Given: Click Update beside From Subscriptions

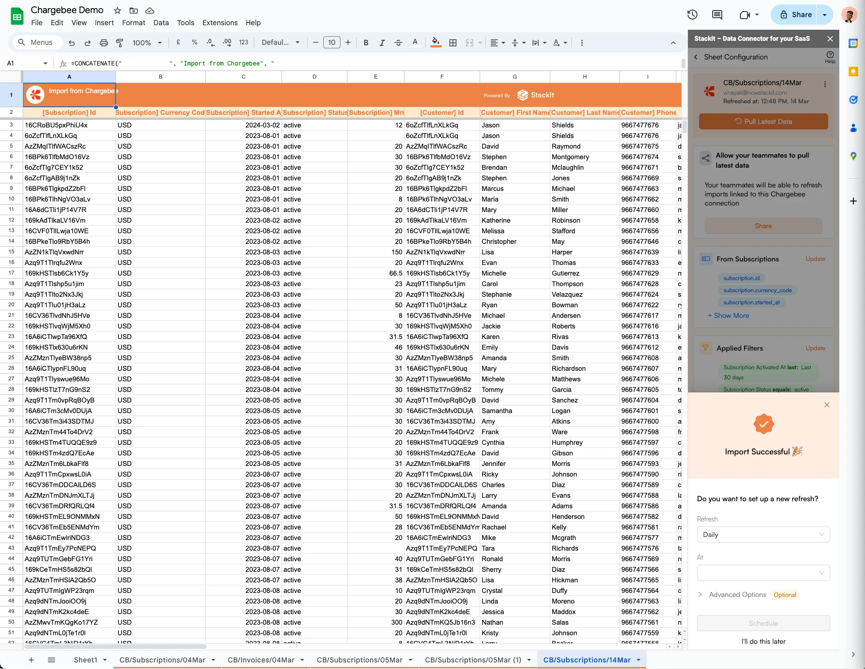Looking at the screenshot, I should (815, 259).
